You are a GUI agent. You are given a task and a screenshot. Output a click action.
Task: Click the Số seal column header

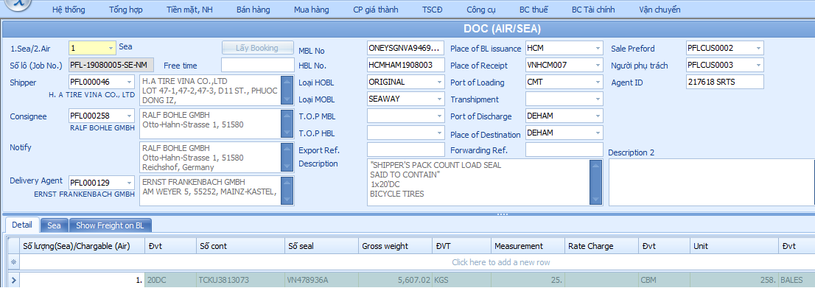click(322, 246)
